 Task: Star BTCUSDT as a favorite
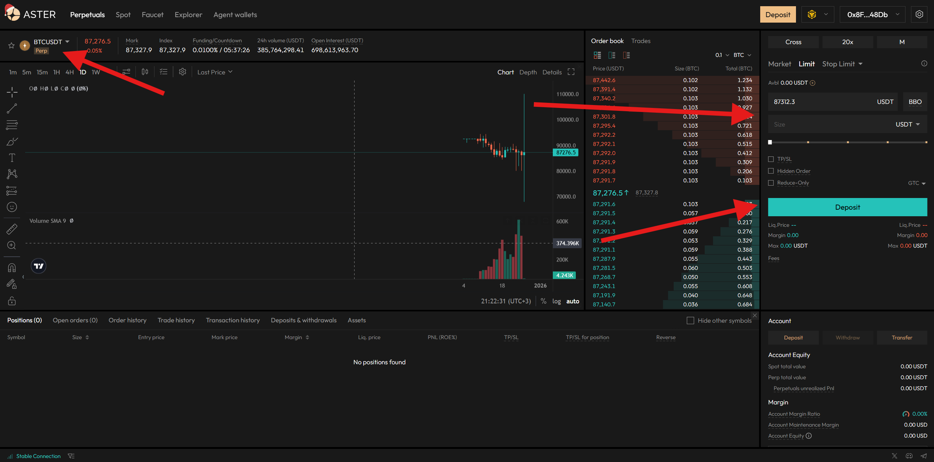pyautogui.click(x=11, y=46)
